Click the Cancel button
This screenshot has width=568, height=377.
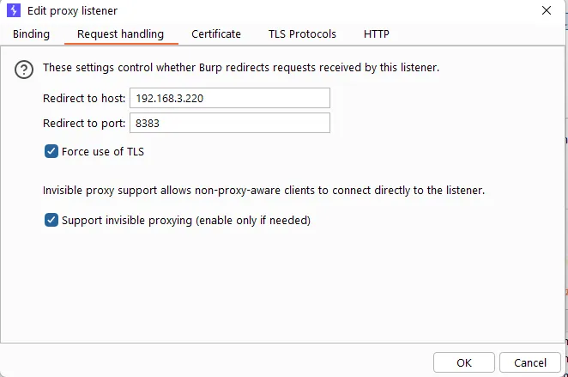click(x=529, y=362)
